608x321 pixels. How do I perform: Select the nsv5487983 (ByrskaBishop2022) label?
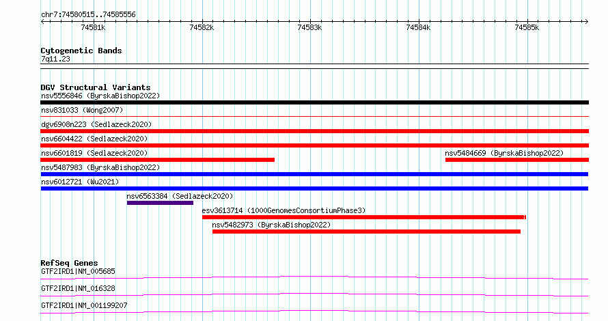(x=100, y=167)
